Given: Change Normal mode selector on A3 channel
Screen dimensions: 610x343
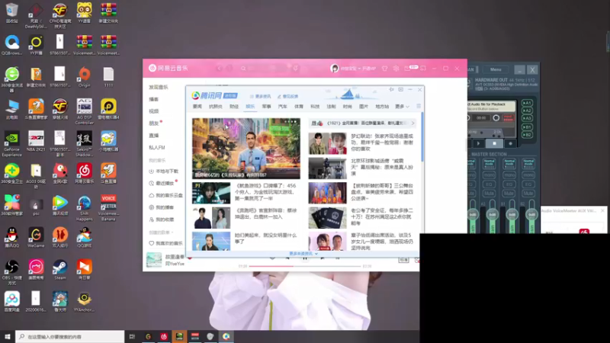Looking at the screenshot, I should pos(490,163).
